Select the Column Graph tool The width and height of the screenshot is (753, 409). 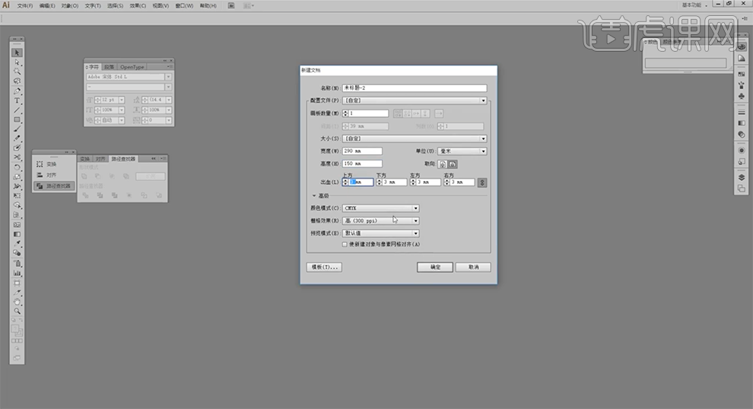pos(17,273)
